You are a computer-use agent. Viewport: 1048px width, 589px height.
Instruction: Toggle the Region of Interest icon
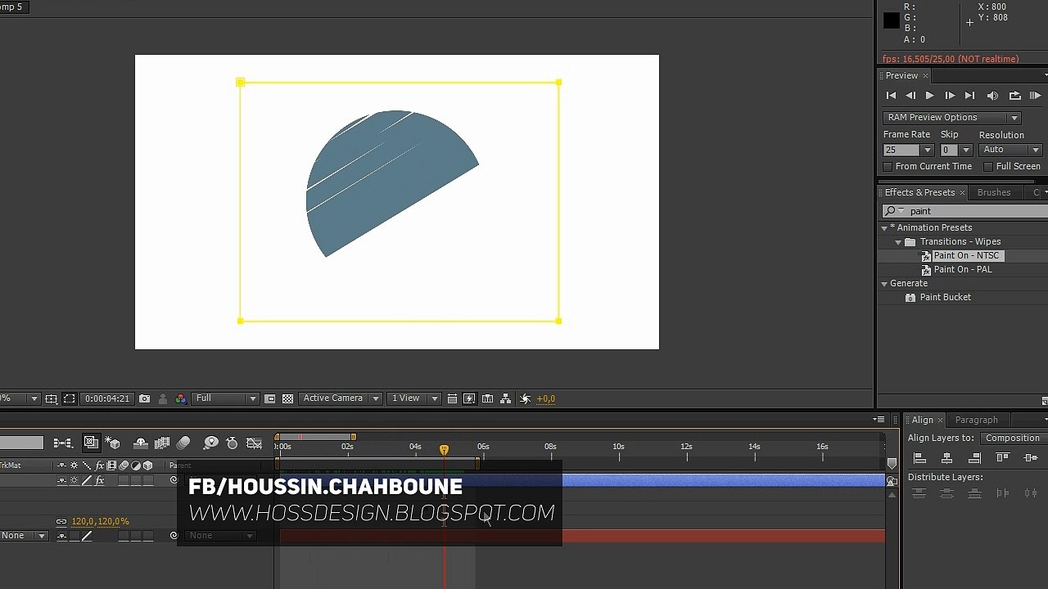point(269,399)
